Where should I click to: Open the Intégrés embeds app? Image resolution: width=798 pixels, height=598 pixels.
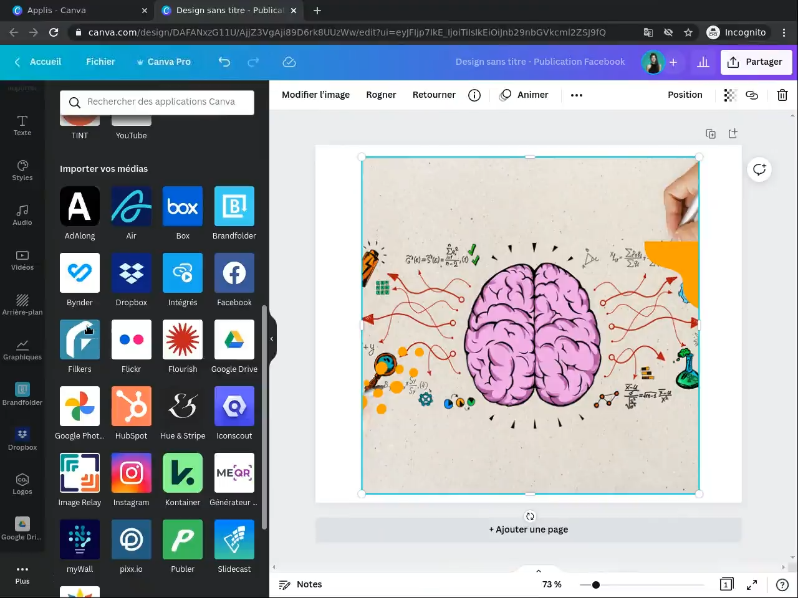pos(183,273)
